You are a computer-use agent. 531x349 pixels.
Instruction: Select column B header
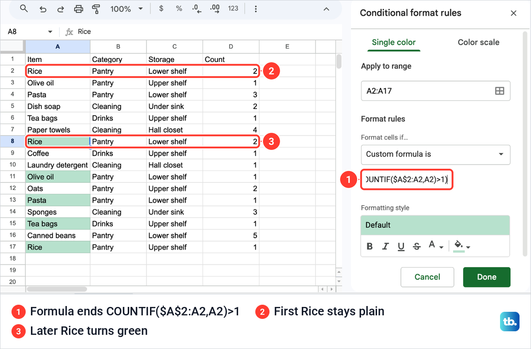118,47
